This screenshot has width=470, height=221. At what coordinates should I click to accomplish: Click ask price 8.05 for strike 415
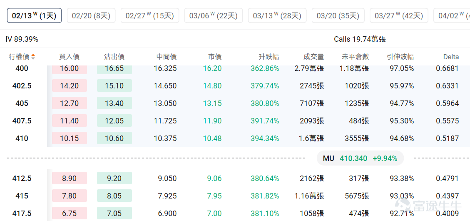tap(114, 196)
